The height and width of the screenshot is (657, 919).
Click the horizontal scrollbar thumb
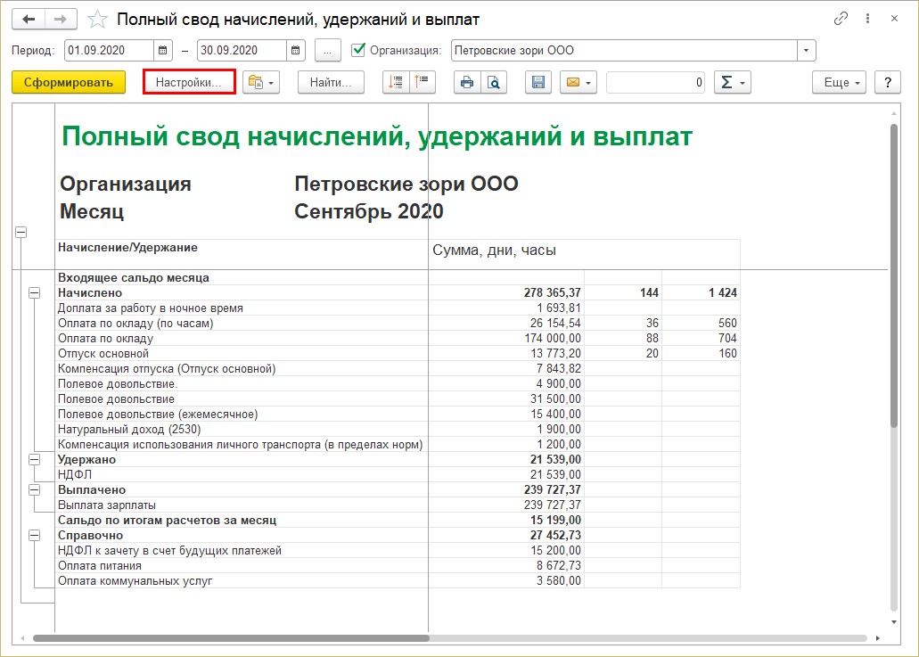pyautogui.click(x=231, y=638)
